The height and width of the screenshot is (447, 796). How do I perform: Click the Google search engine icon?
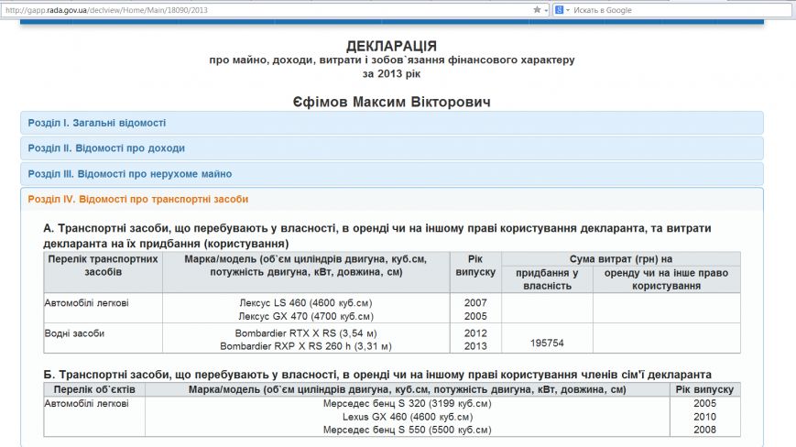click(559, 10)
